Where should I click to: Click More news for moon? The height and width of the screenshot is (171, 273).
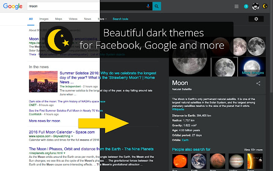click(x=44, y=121)
